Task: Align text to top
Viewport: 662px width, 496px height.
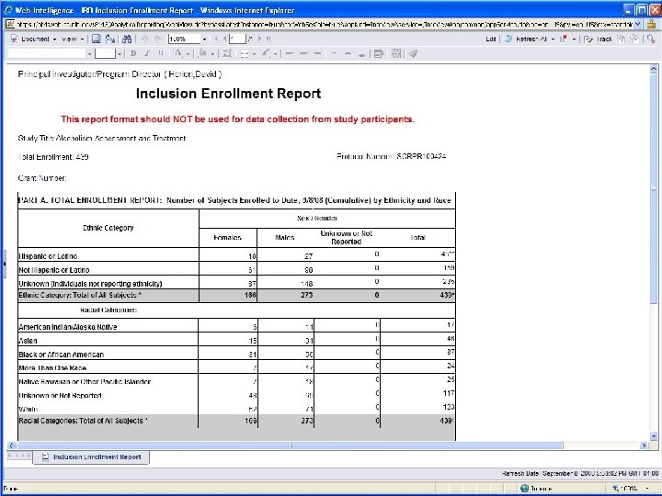Action: (335, 53)
